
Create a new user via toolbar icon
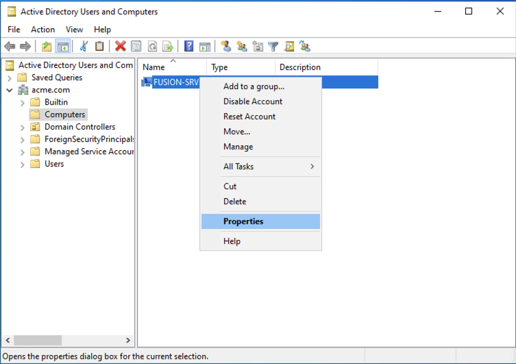coord(225,47)
